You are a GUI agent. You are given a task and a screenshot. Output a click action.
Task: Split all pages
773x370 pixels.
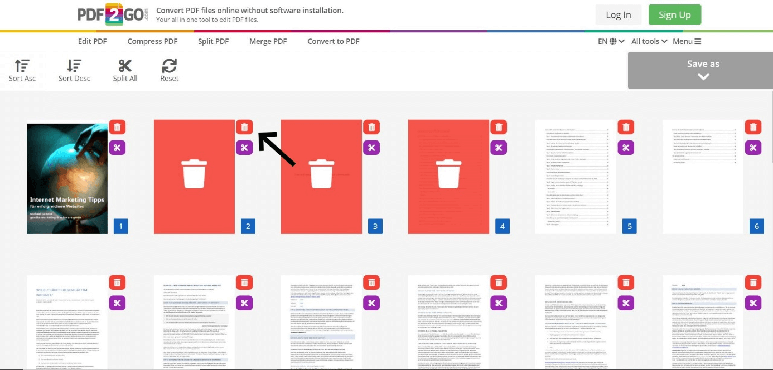coord(125,71)
